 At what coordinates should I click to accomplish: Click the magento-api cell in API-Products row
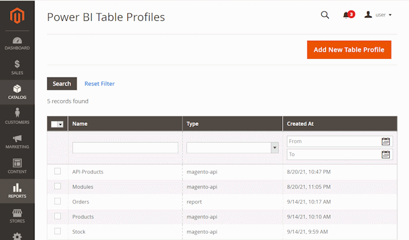coord(202,172)
